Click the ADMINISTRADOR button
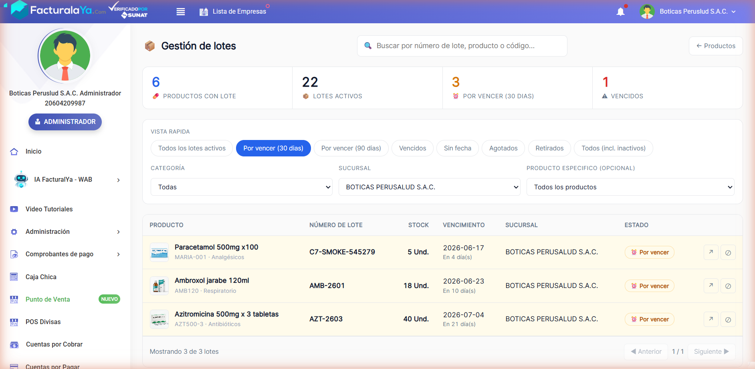Viewport: 755px width, 369px height. point(65,122)
